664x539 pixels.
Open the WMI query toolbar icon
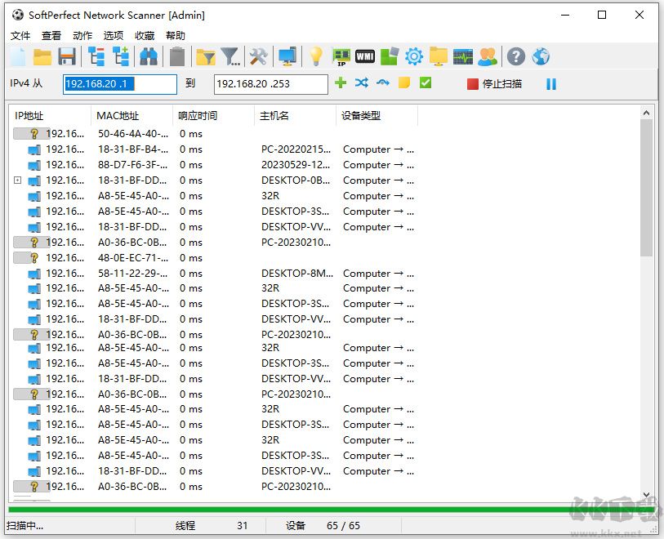tap(365, 56)
